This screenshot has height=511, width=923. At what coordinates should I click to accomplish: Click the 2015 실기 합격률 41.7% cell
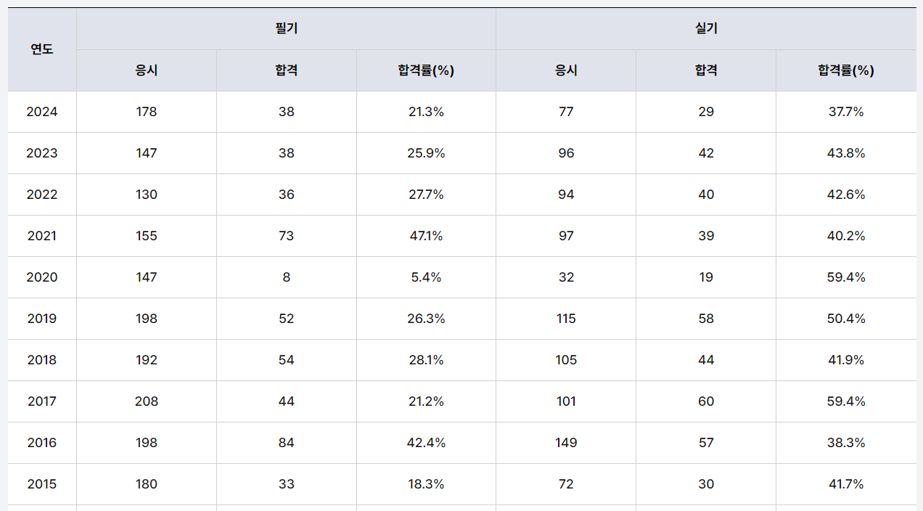[846, 484]
